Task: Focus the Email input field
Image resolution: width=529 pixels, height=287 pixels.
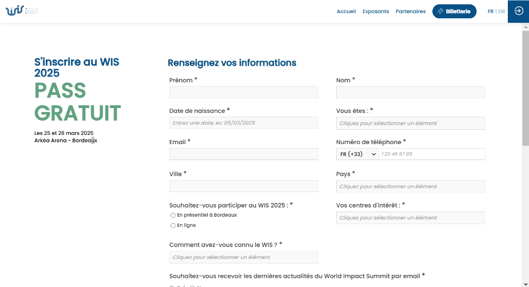Action: [243, 154]
